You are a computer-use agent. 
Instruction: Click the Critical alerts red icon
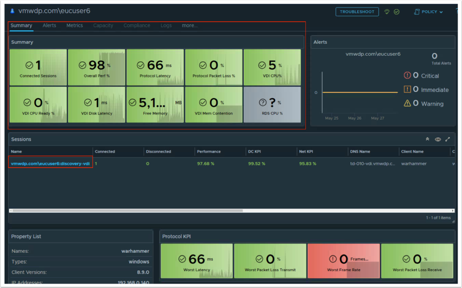[x=407, y=75]
